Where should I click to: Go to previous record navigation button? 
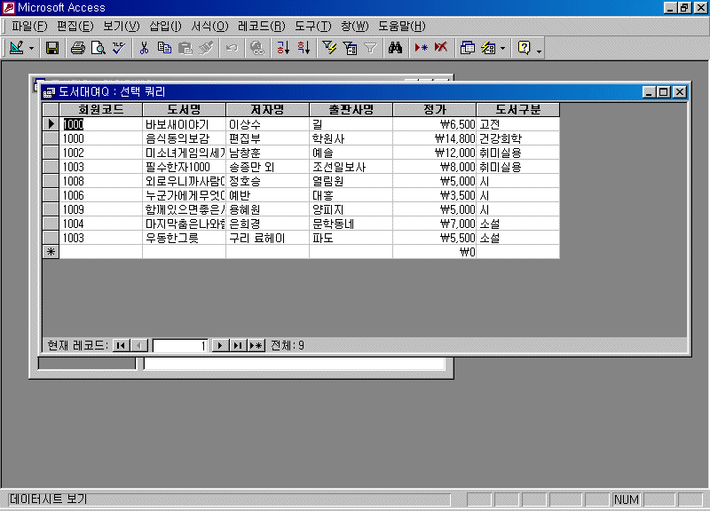click(x=138, y=346)
